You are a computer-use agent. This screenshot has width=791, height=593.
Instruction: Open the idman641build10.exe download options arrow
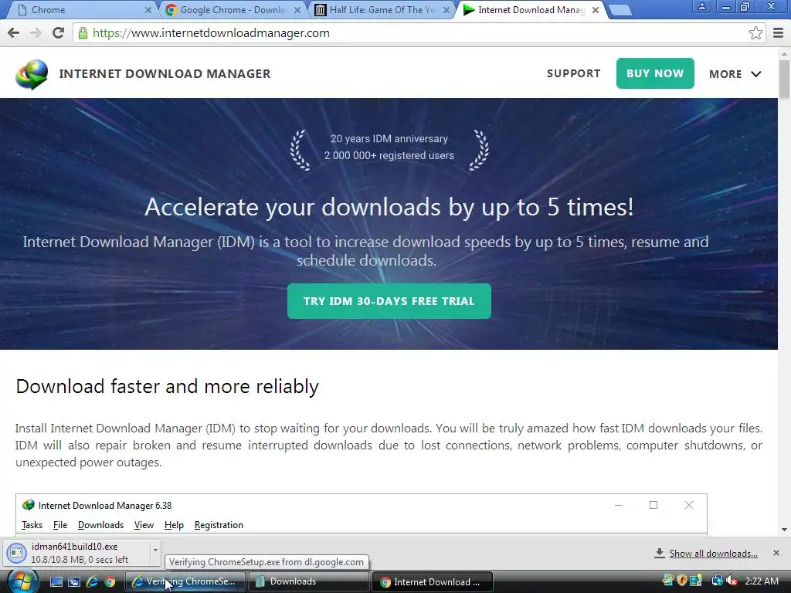tap(155, 550)
